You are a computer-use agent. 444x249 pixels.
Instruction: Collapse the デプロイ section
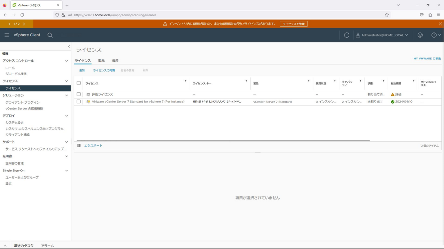pos(67,116)
